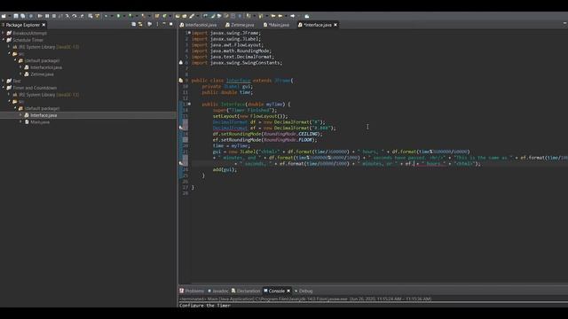The image size is (568, 319).
Task: Click the Save icon in the toolbar
Action: [x=16, y=16]
